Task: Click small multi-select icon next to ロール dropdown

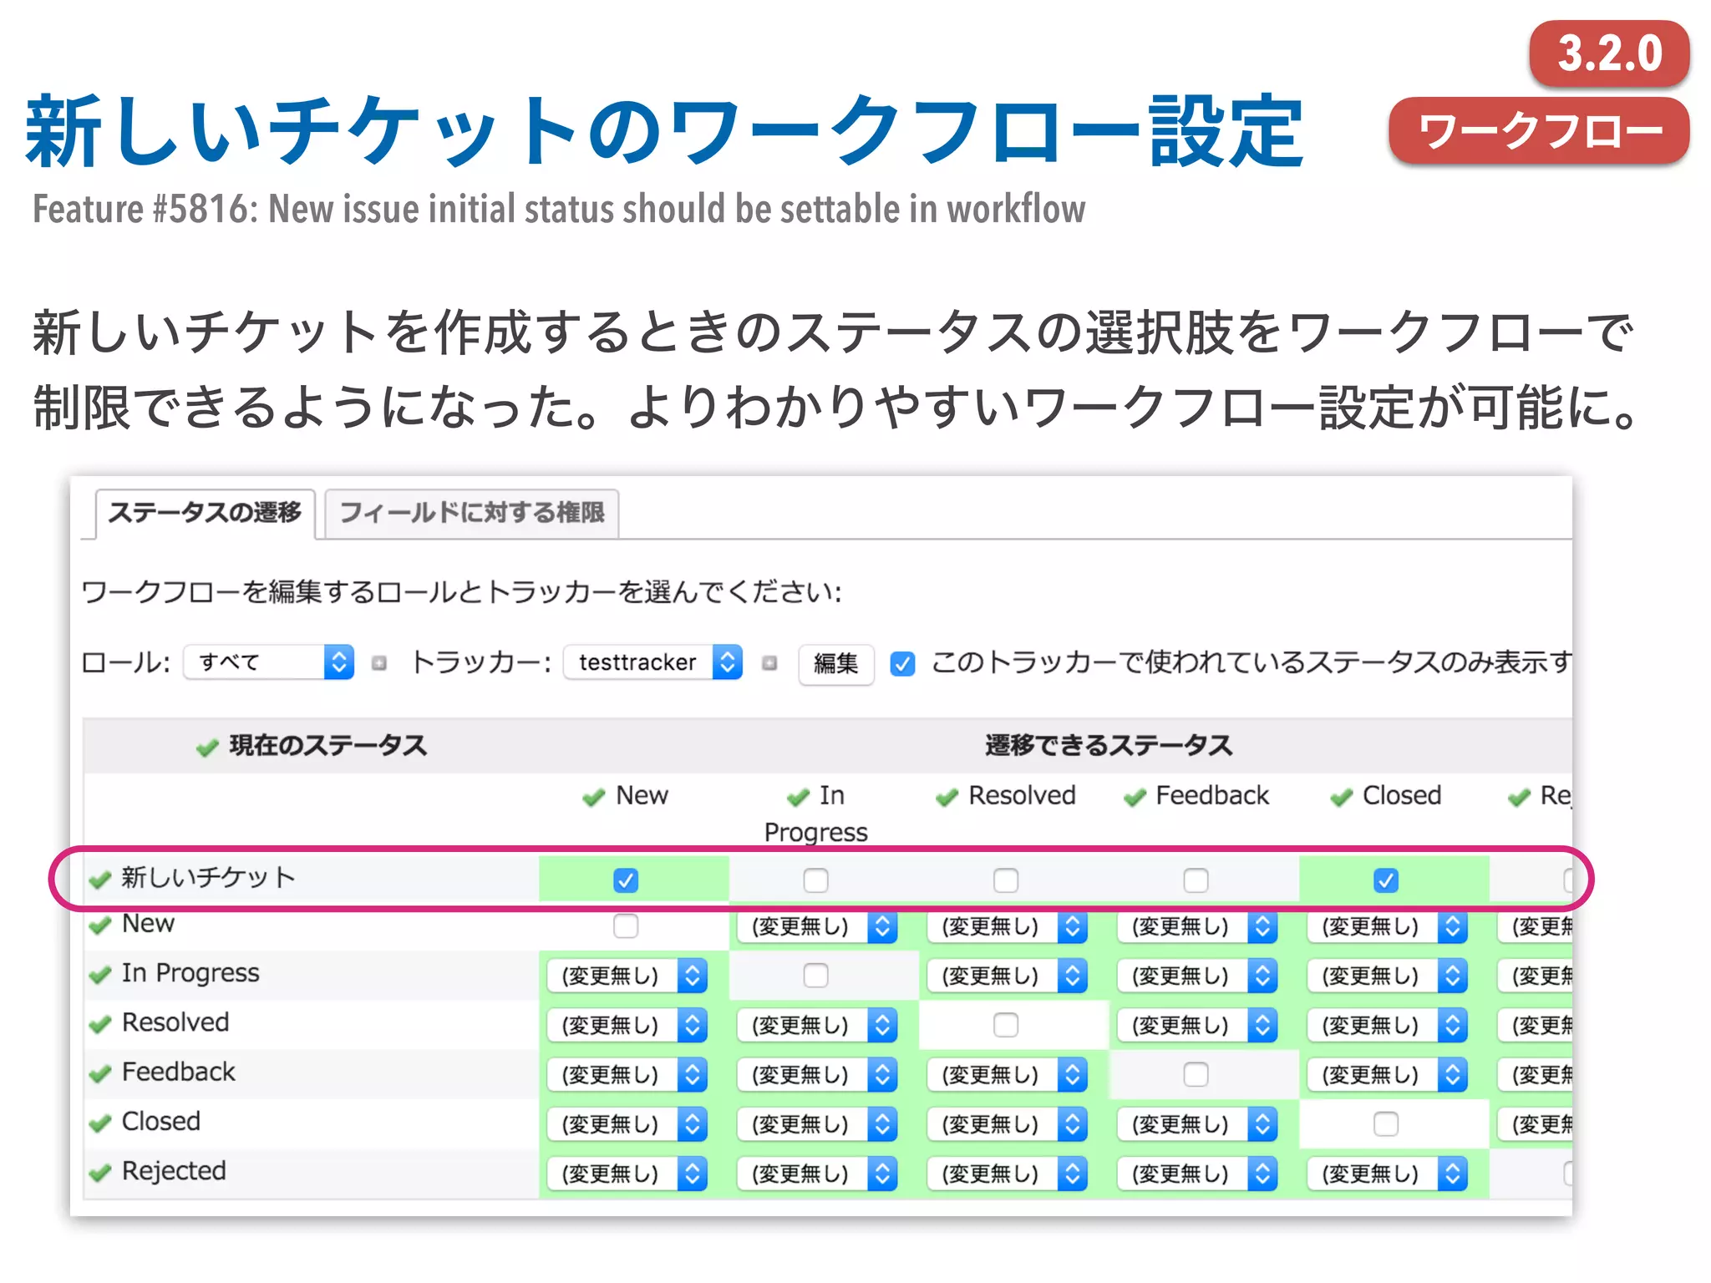Action: (379, 663)
